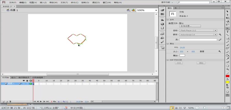Select the Eraser tool
Viewport: 231px width, 110px height.
(227, 62)
